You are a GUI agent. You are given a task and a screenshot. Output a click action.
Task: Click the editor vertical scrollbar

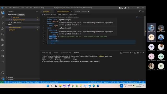[x=145, y=26]
